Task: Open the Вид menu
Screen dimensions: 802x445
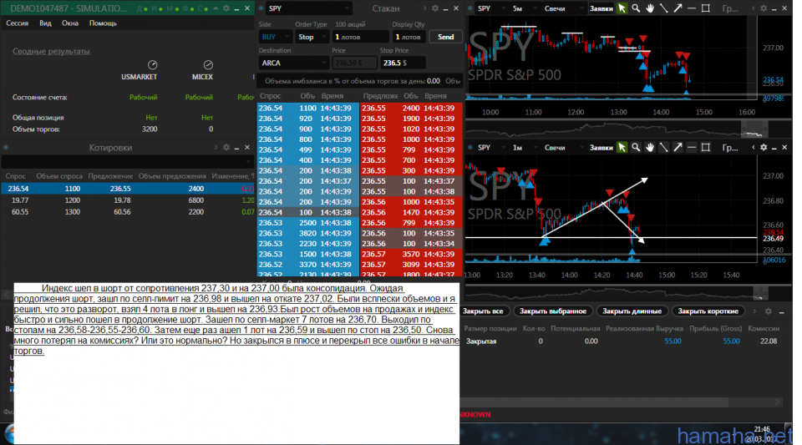Action: pos(45,23)
